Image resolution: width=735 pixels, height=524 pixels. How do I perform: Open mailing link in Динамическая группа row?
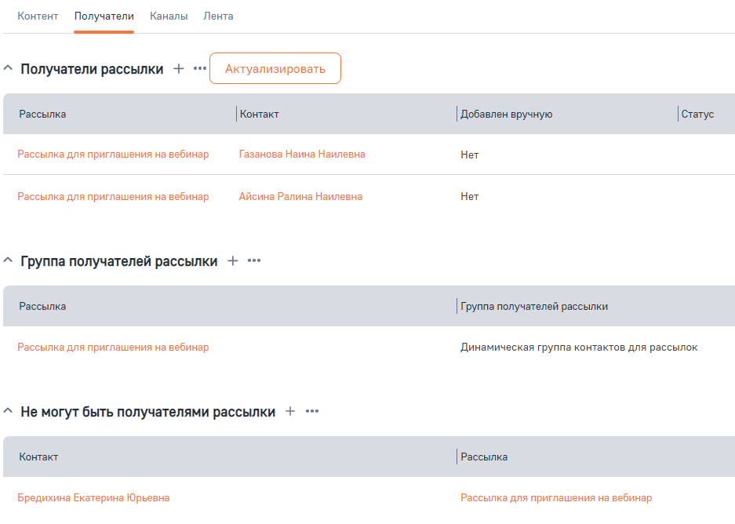(x=113, y=348)
